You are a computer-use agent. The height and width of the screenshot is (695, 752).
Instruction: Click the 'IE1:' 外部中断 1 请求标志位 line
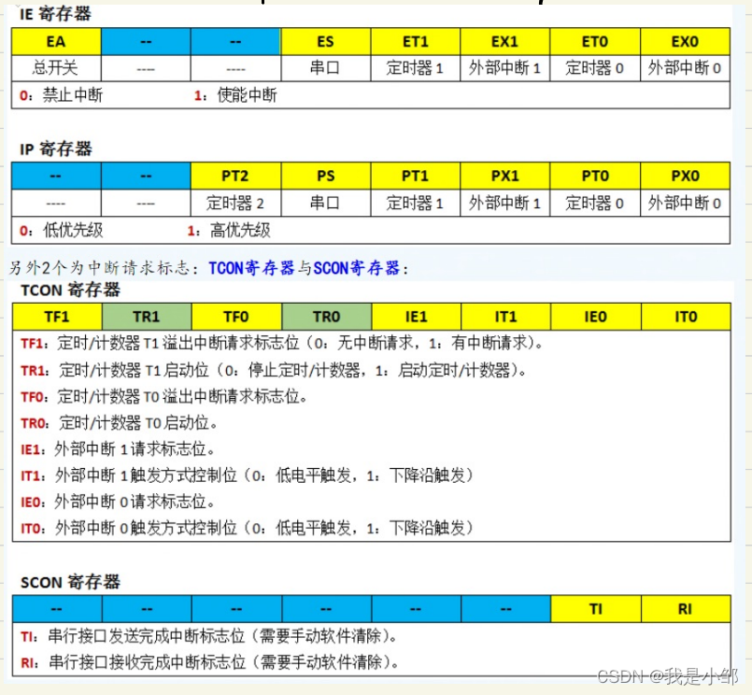pyautogui.click(x=118, y=449)
